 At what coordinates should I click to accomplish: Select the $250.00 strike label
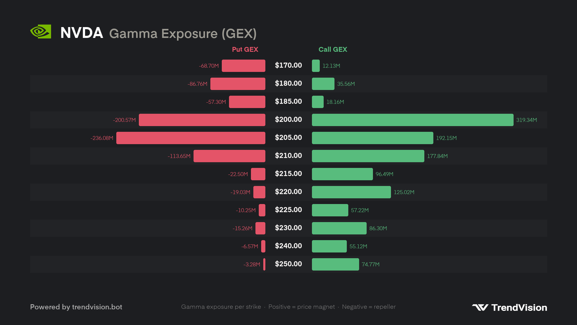(x=288, y=264)
